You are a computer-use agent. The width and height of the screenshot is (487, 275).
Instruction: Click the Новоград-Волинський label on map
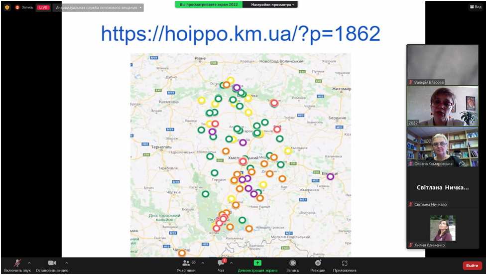(281, 61)
